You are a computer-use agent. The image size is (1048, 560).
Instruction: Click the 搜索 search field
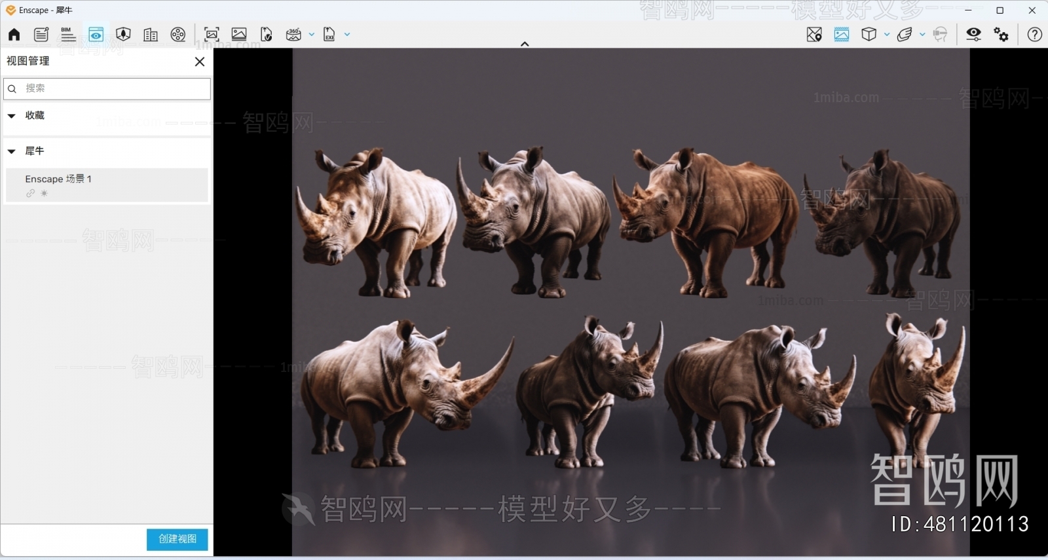click(x=107, y=88)
